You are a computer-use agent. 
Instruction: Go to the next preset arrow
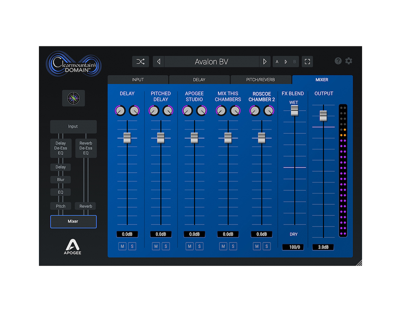264,62
